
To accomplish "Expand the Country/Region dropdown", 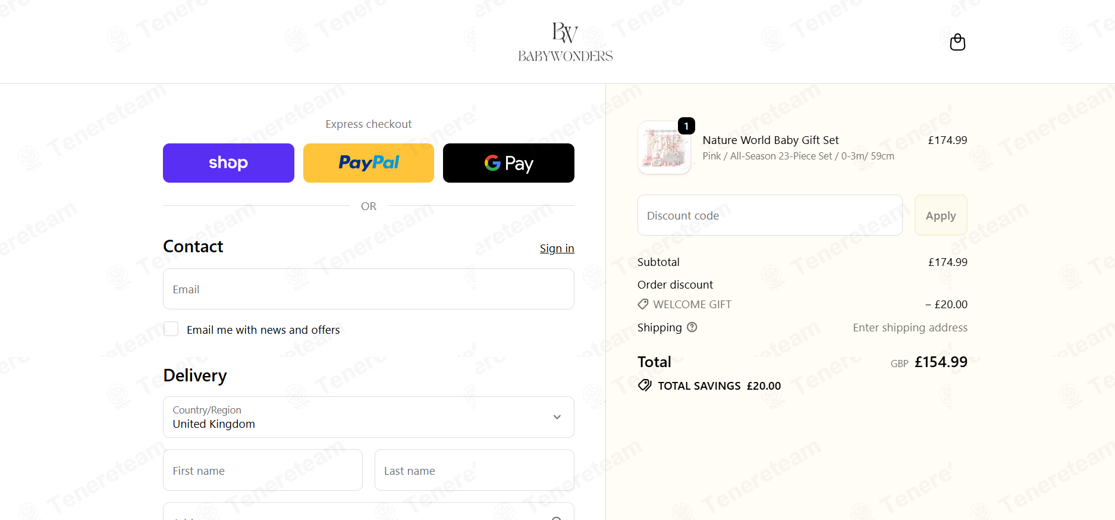I will [369, 417].
